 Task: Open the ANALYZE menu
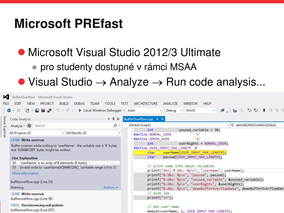pyautogui.click(x=170, y=104)
